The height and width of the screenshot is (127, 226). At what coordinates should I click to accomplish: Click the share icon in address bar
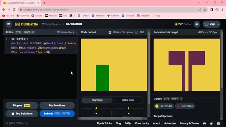point(200,10)
